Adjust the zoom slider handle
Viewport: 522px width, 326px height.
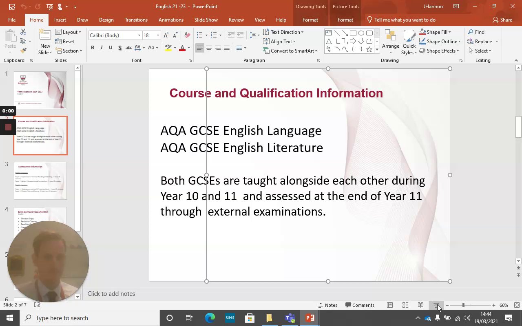[463, 305]
